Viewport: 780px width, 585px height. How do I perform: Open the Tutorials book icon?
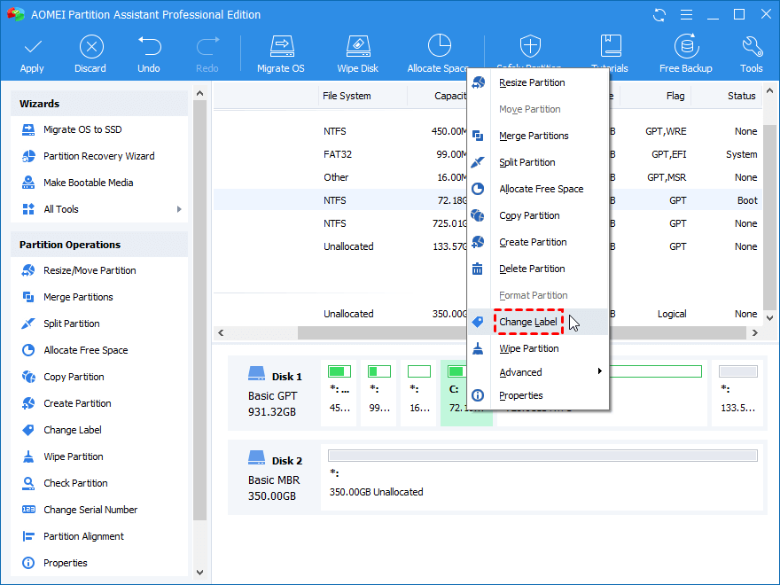point(611,46)
